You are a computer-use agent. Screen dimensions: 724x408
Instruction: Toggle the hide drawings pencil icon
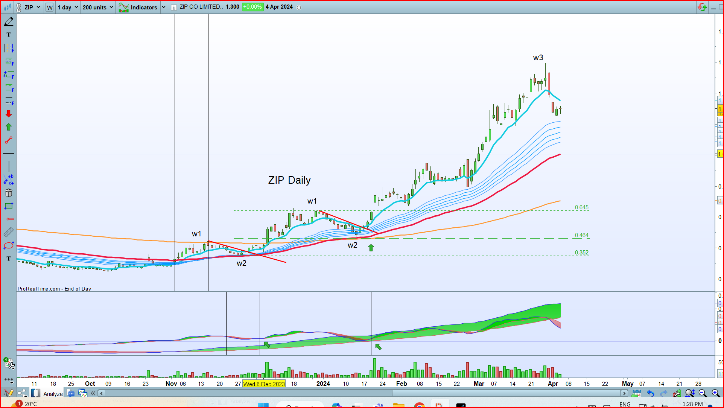tap(9, 393)
